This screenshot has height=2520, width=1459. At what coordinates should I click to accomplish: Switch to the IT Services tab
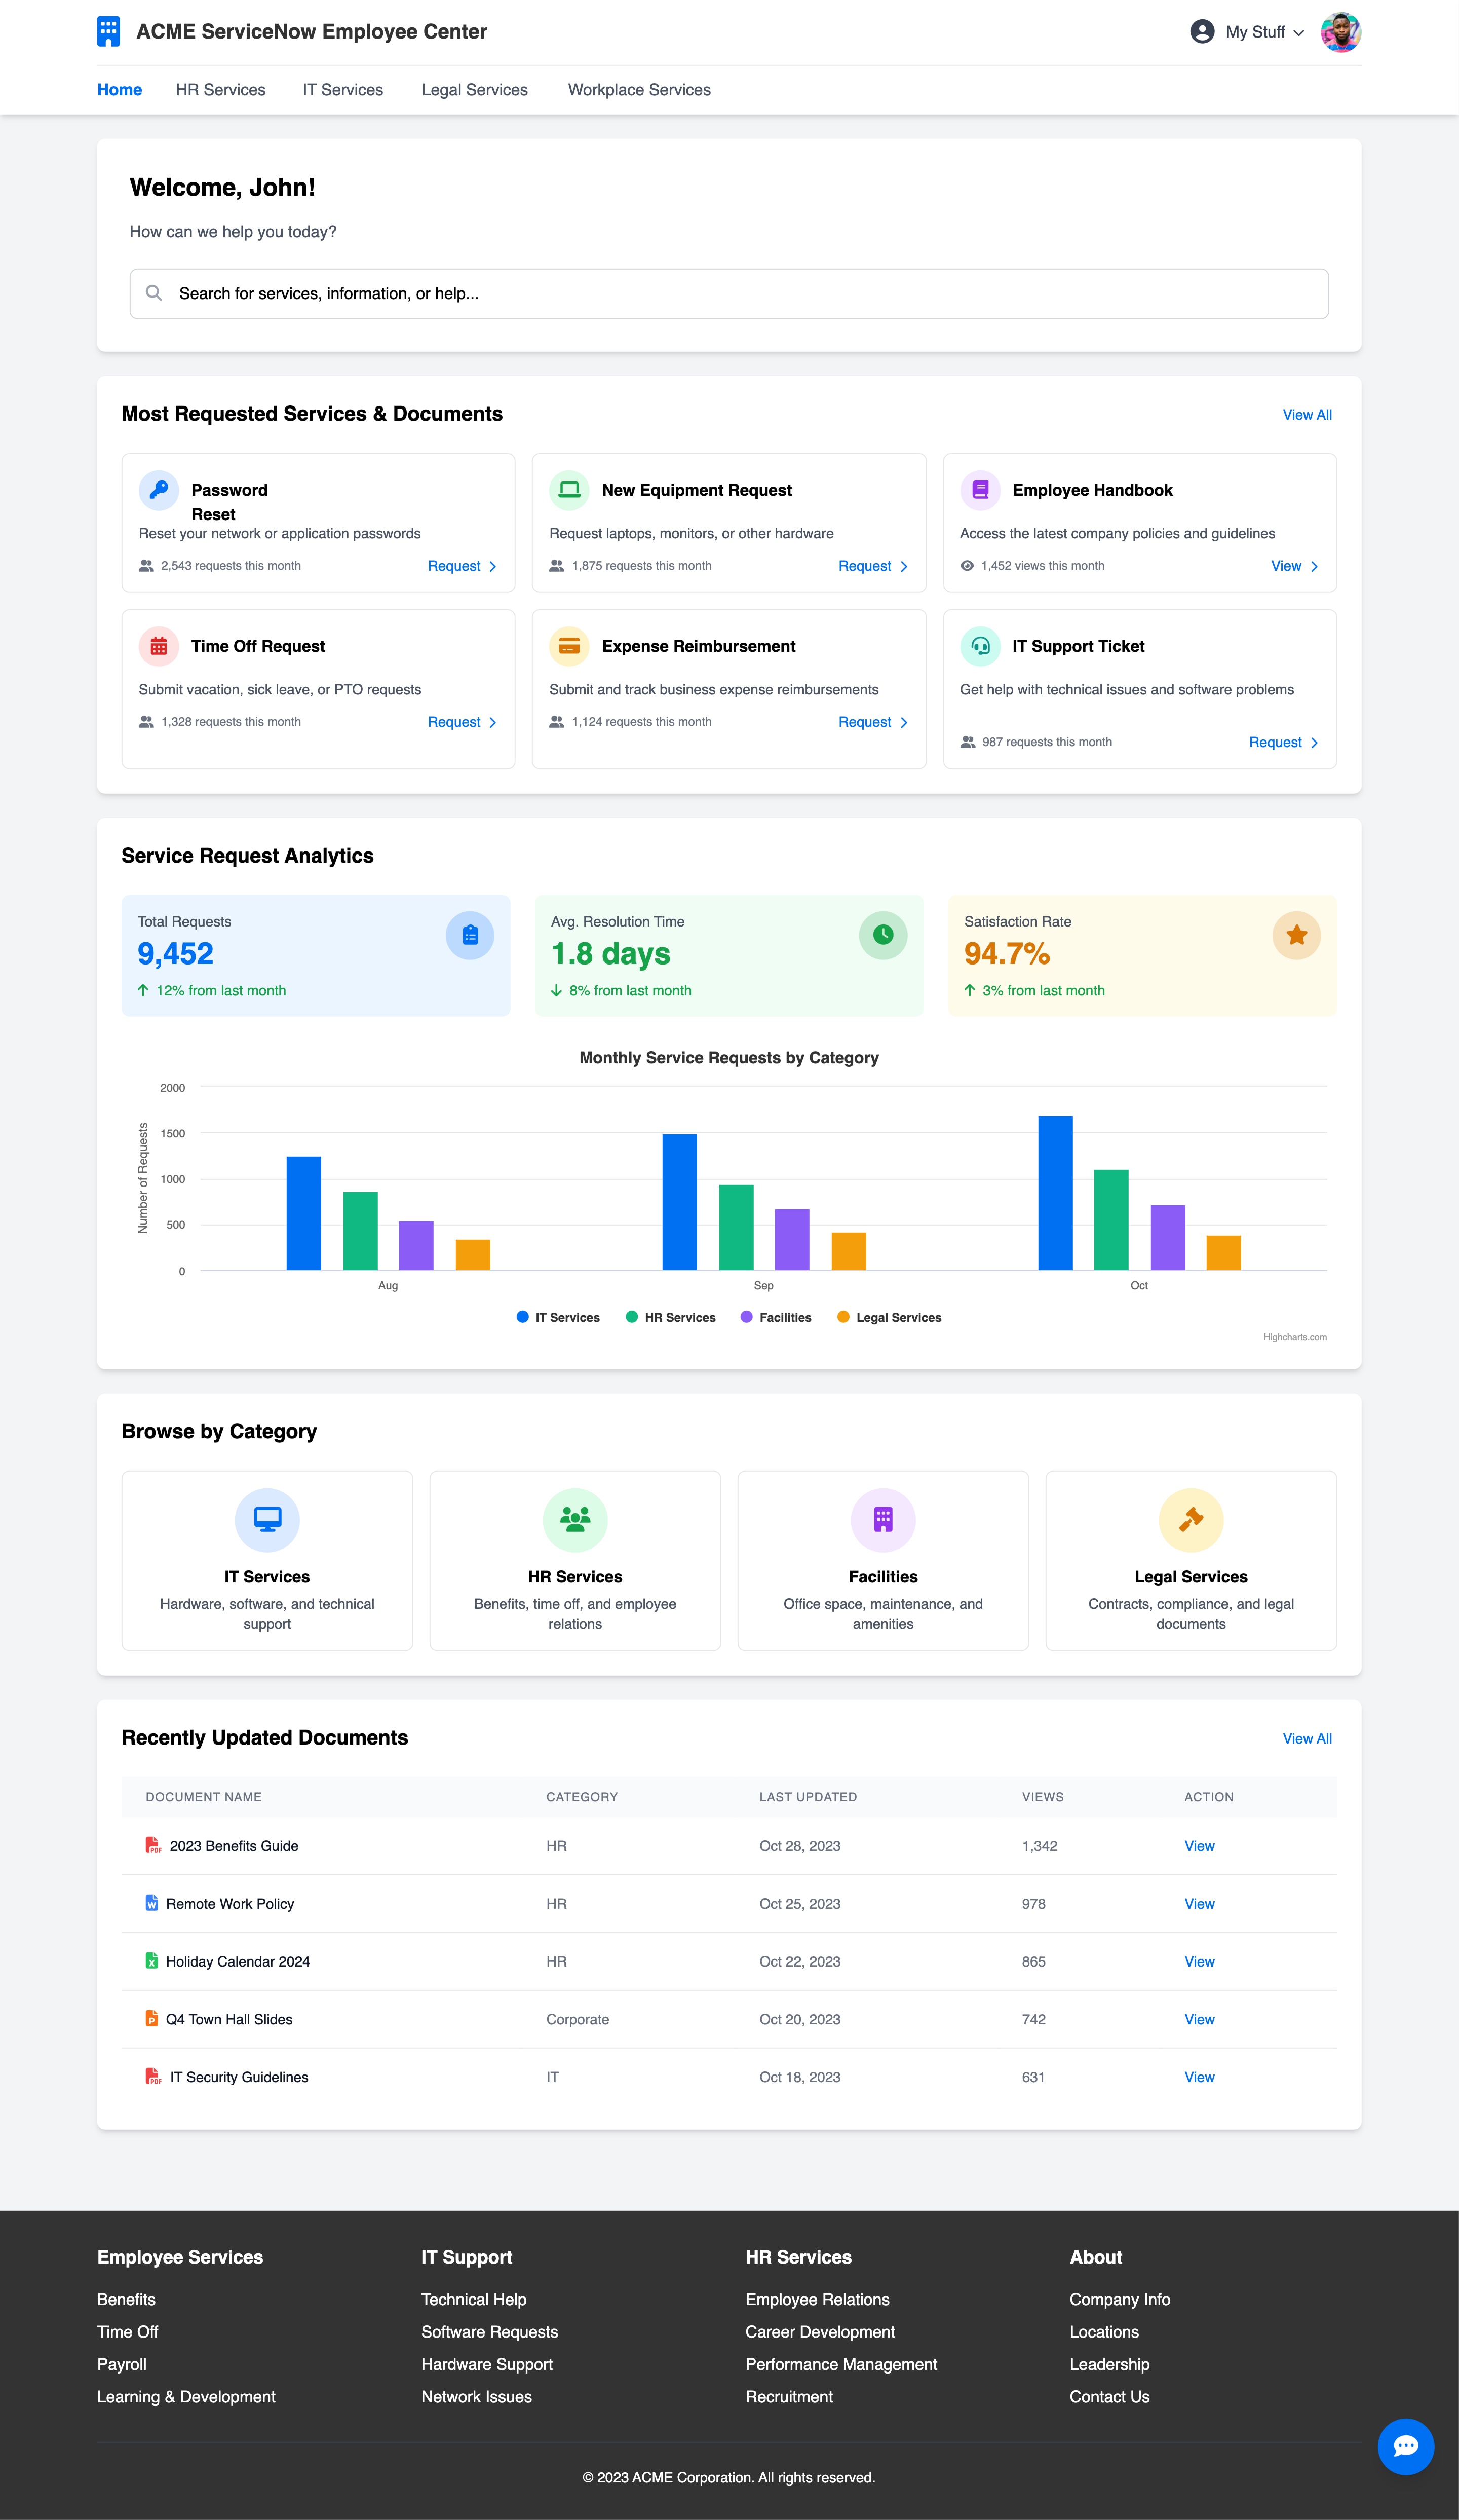coord(342,90)
